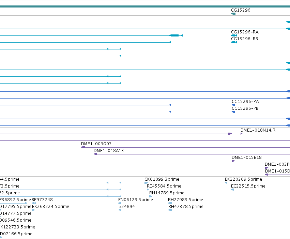Click the K122733.5prime EST label
Viewport: 290px width, 239px height.
coord(17,227)
